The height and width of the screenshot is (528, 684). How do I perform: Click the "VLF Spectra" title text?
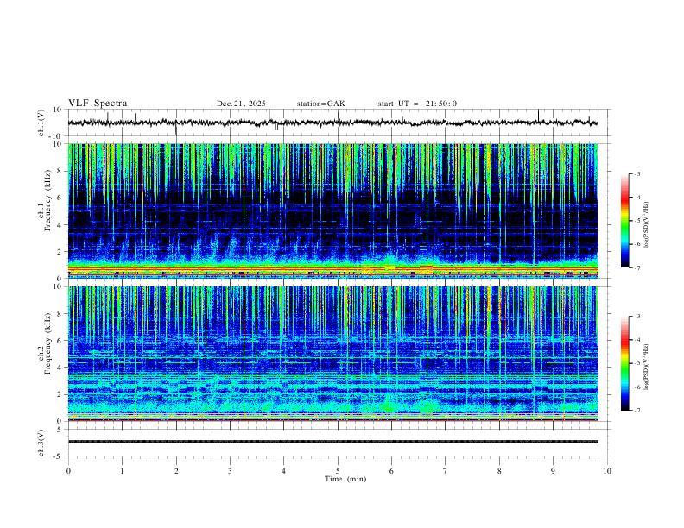pos(98,104)
